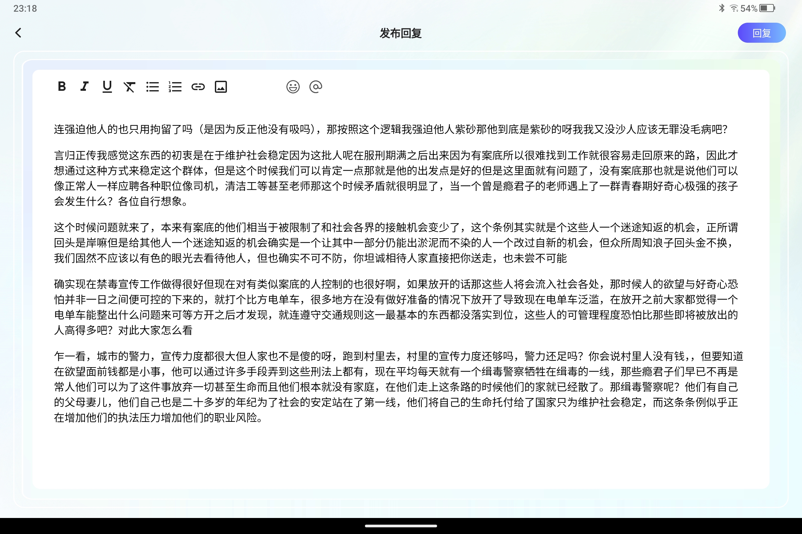Insert a bulleted list
Viewport: 802px width, 534px height.
(152, 87)
